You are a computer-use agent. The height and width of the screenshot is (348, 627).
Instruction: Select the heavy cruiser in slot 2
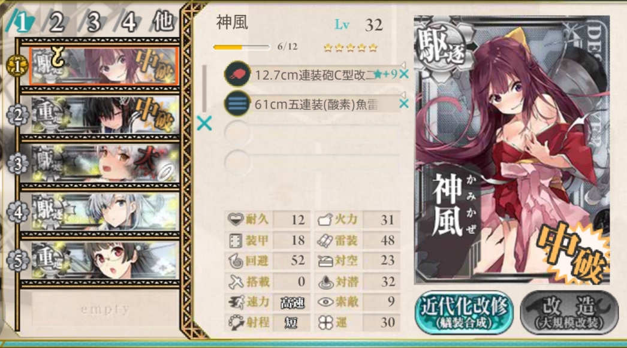104,115
